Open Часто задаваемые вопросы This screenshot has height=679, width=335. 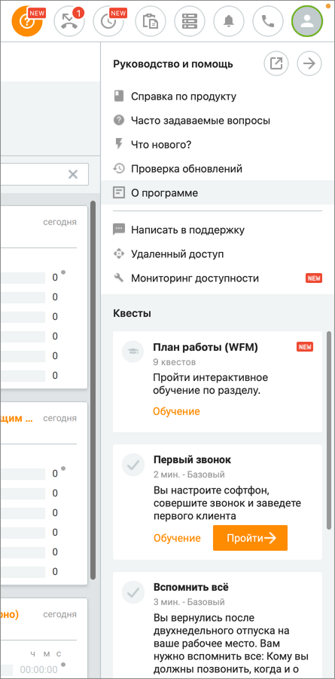pyautogui.click(x=201, y=121)
